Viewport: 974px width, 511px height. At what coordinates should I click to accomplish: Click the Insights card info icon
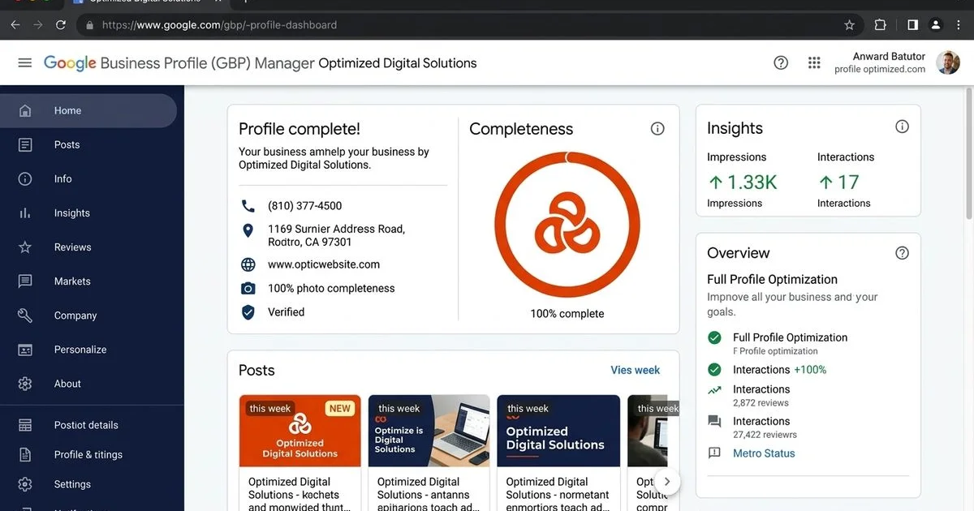(902, 127)
